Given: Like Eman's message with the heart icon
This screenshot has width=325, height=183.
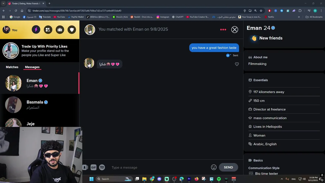Looking at the screenshot, I should click(237, 64).
